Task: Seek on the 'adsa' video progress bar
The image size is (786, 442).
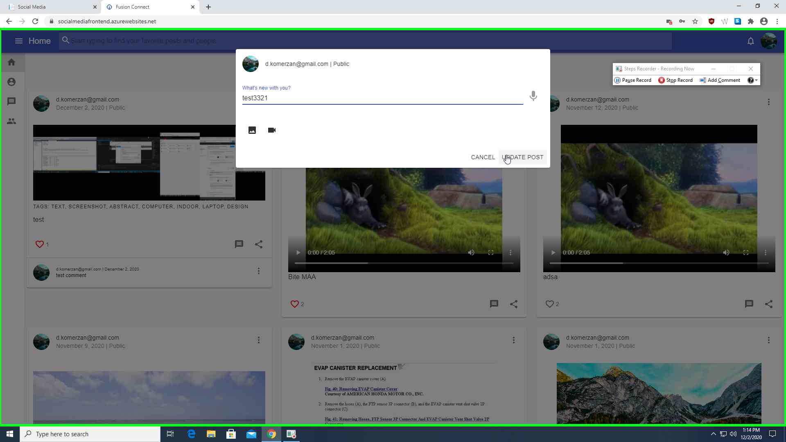Action: point(659,263)
